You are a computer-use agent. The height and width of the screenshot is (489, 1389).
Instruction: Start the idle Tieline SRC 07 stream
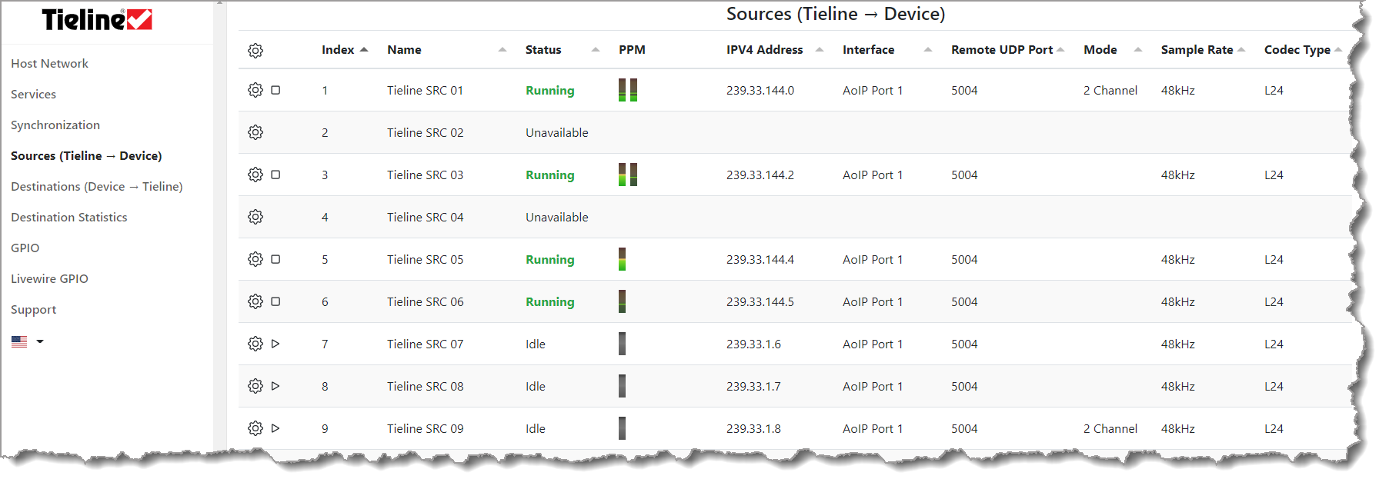click(275, 344)
